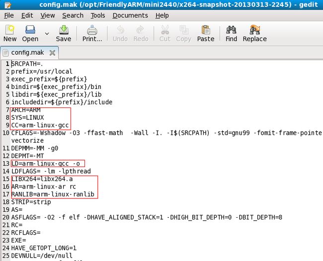The height and width of the screenshot is (261, 323).
Task: Click line number 13 in the gutter
Action: coord(6,164)
